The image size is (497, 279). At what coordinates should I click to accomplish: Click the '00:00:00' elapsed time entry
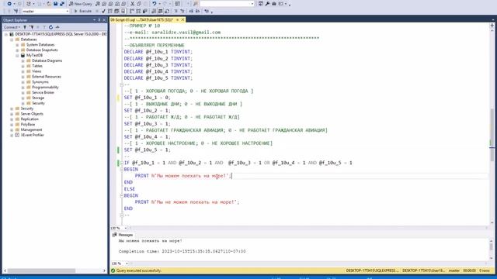coord(469,270)
